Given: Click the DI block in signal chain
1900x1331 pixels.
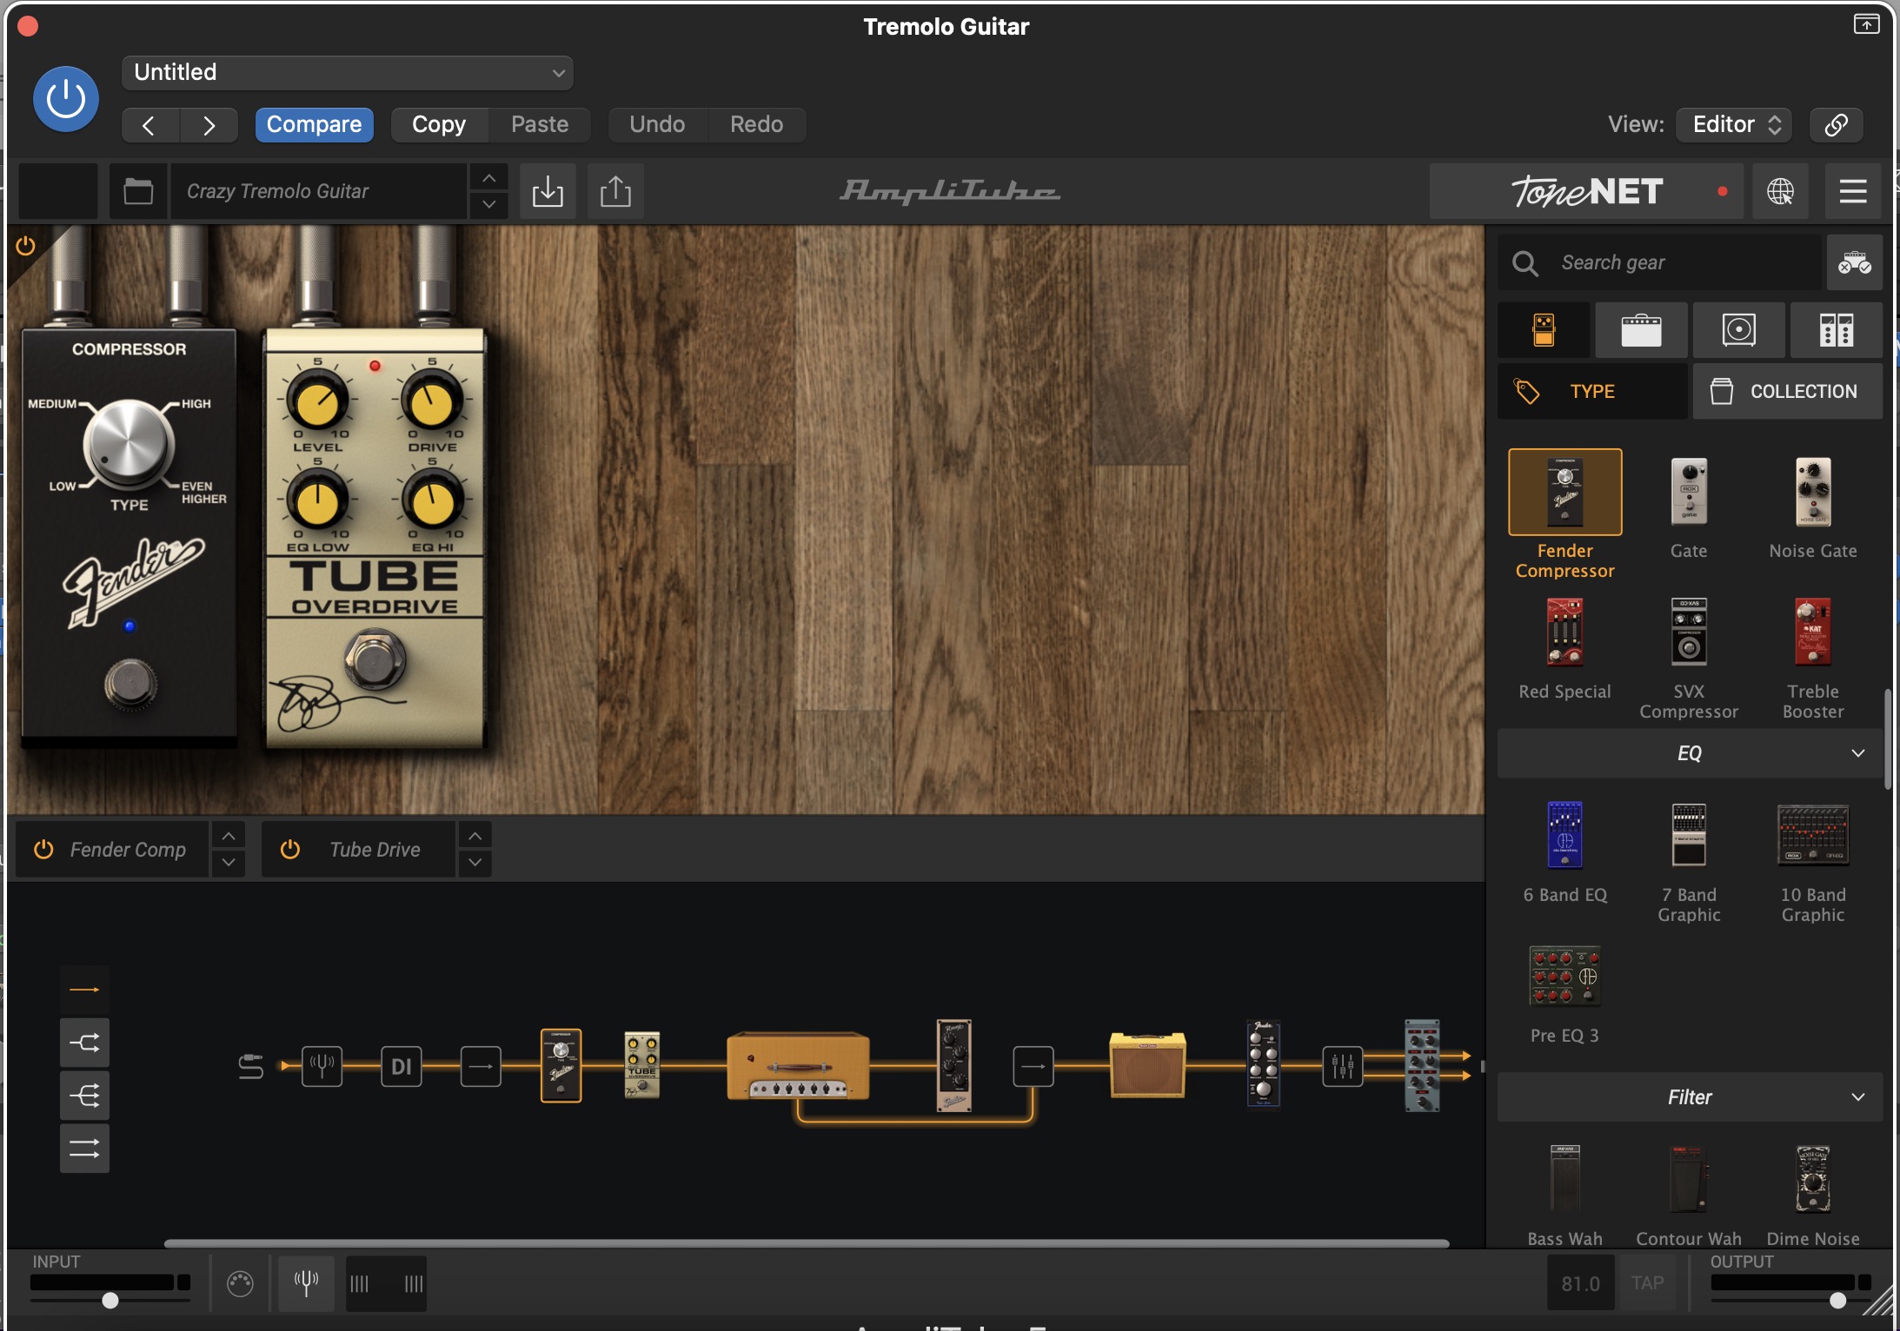Looking at the screenshot, I should pyautogui.click(x=401, y=1066).
